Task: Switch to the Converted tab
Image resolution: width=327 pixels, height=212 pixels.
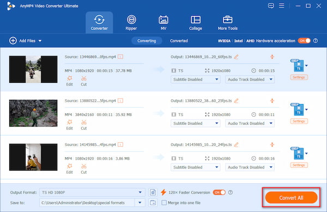Action: click(179, 41)
